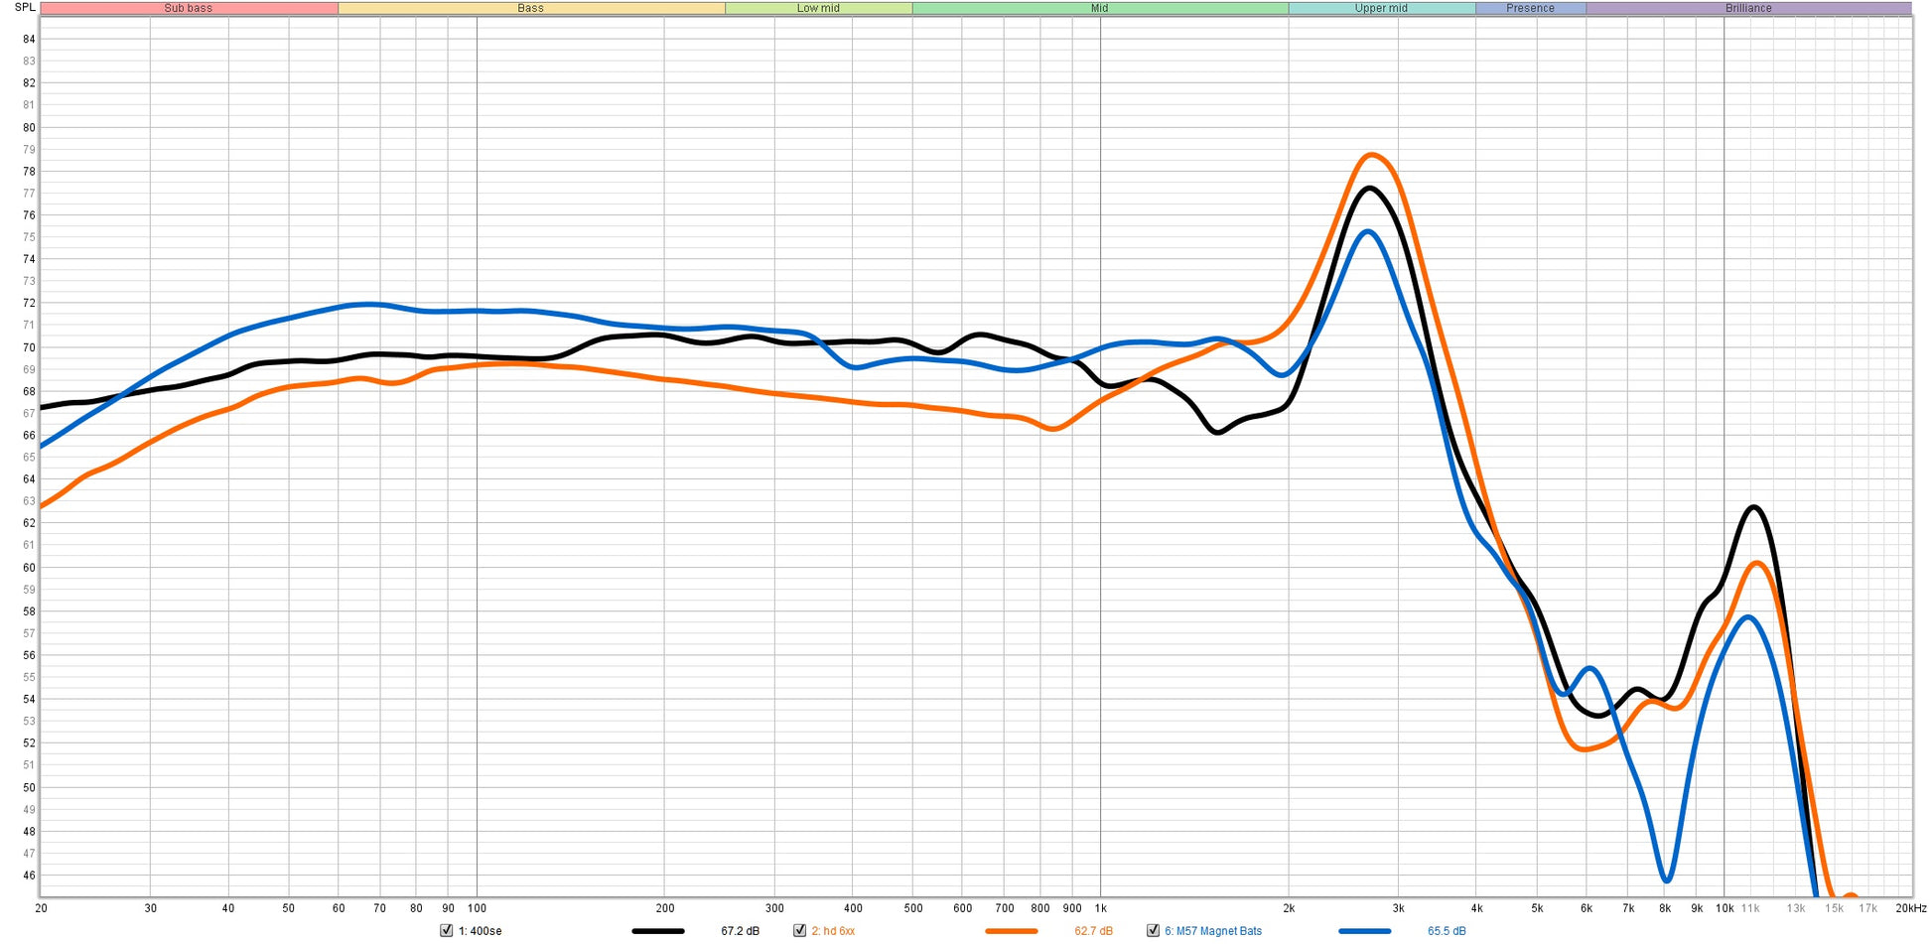Select the Upper mid band header
Image resolution: width=1932 pixels, height=944 pixels.
(1381, 8)
